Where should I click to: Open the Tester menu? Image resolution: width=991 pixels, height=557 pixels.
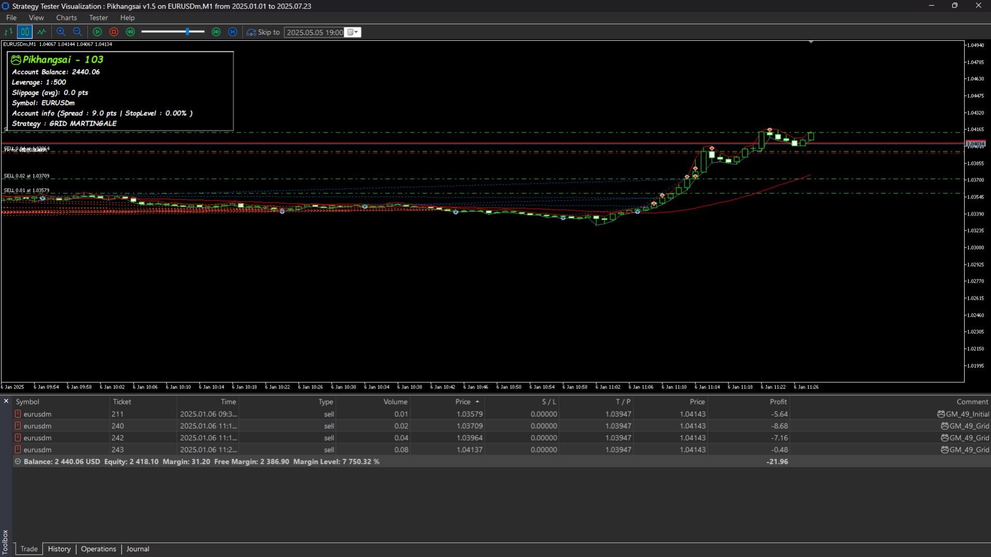[x=99, y=18]
